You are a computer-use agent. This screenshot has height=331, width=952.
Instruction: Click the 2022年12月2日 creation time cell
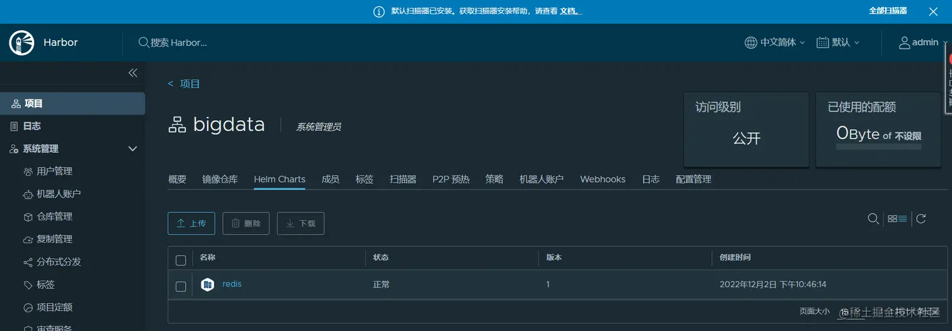(773, 284)
